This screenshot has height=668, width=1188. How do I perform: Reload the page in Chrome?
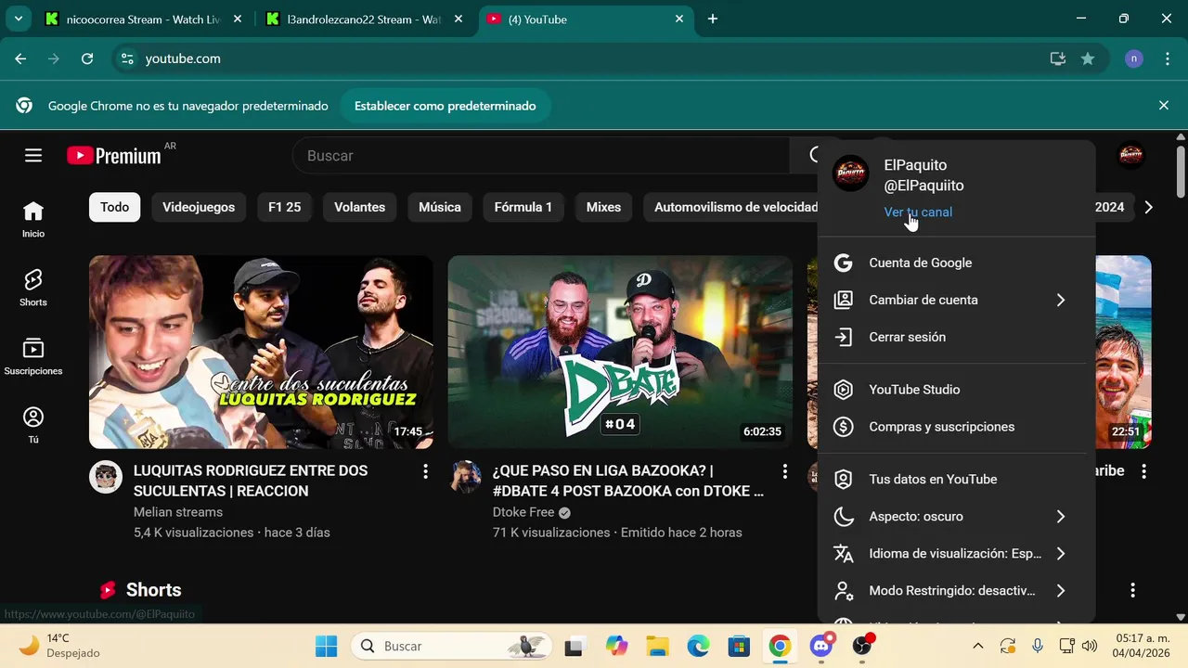[x=87, y=58]
